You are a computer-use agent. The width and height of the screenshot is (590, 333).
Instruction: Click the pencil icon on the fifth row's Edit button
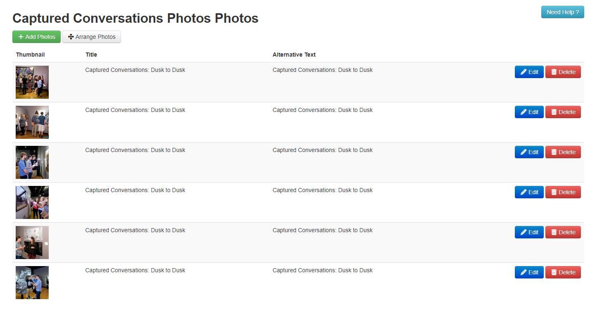[x=524, y=232]
